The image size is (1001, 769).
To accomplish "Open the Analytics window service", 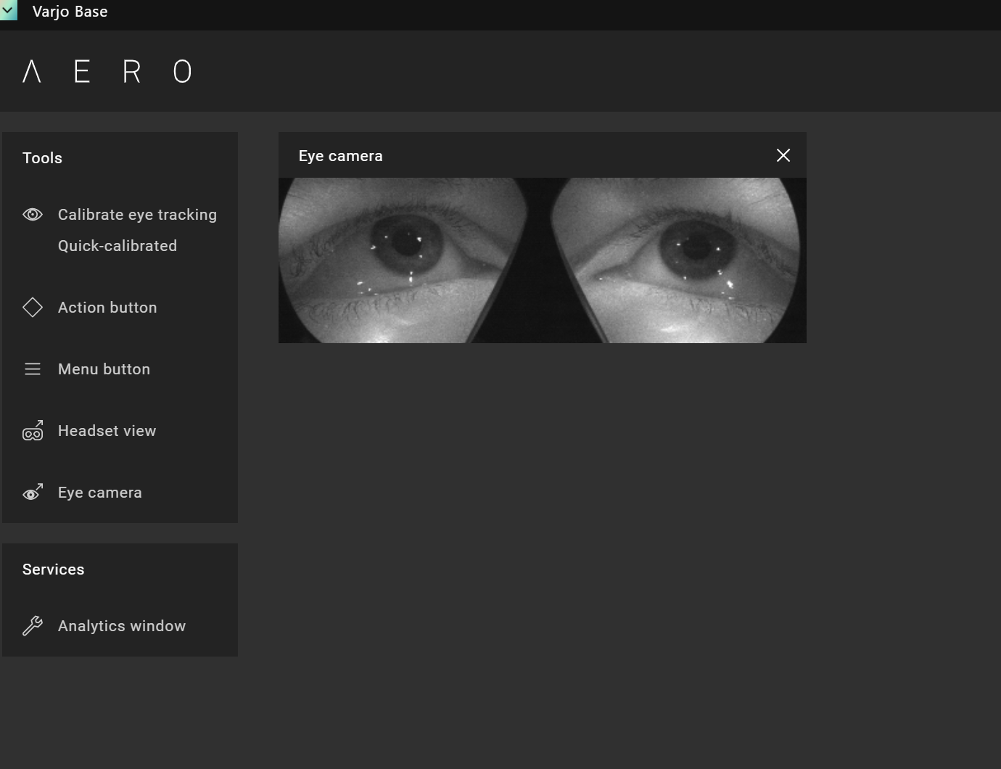I will click(122, 626).
